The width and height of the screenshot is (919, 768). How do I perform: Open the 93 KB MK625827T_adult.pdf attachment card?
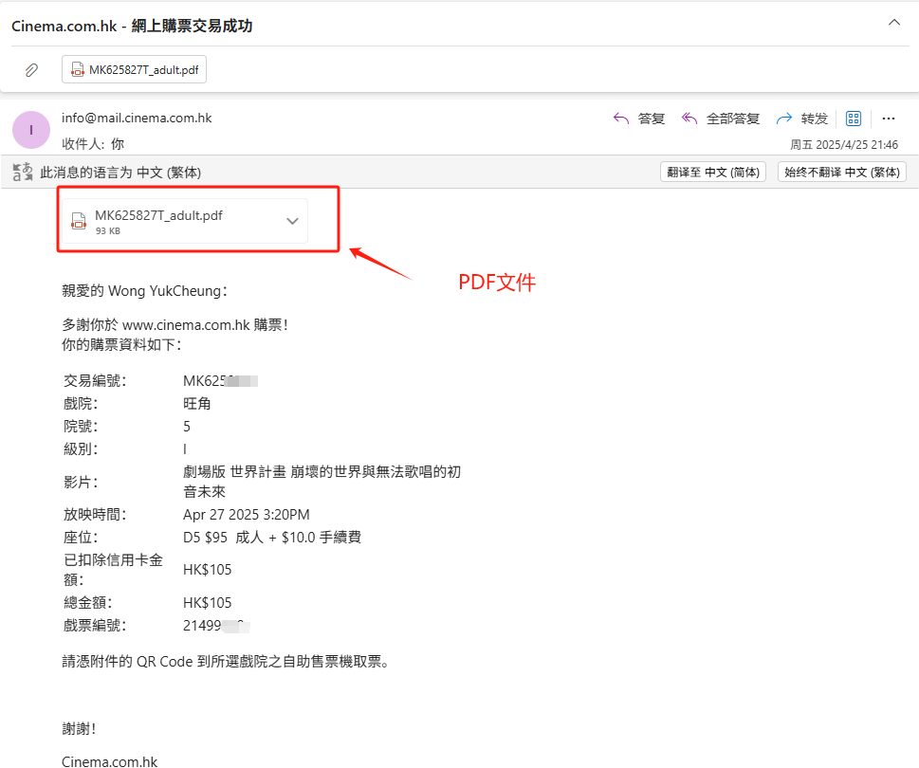pos(171,221)
